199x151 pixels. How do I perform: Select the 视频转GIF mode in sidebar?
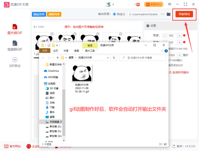pos(15,46)
